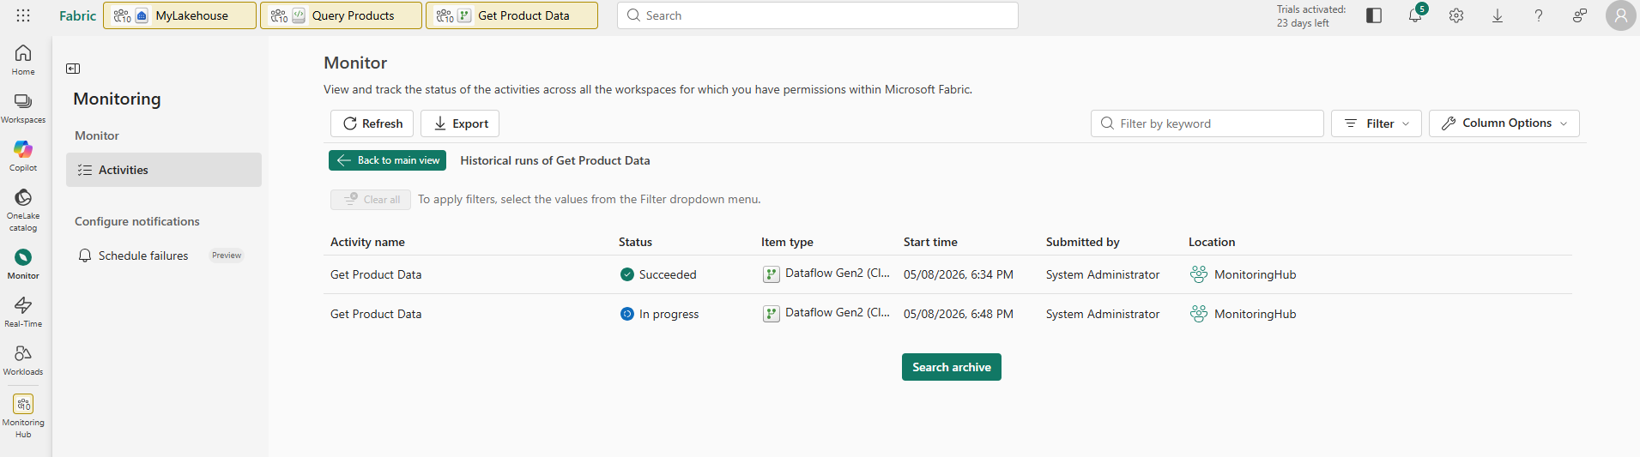Switch to the Query Products tab

(342, 15)
